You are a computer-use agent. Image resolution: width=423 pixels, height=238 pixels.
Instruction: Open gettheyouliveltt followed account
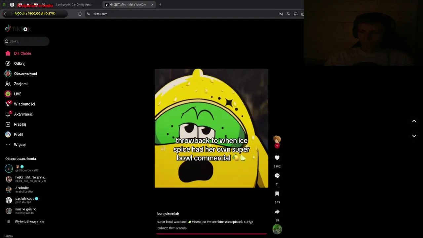[x=21, y=169]
